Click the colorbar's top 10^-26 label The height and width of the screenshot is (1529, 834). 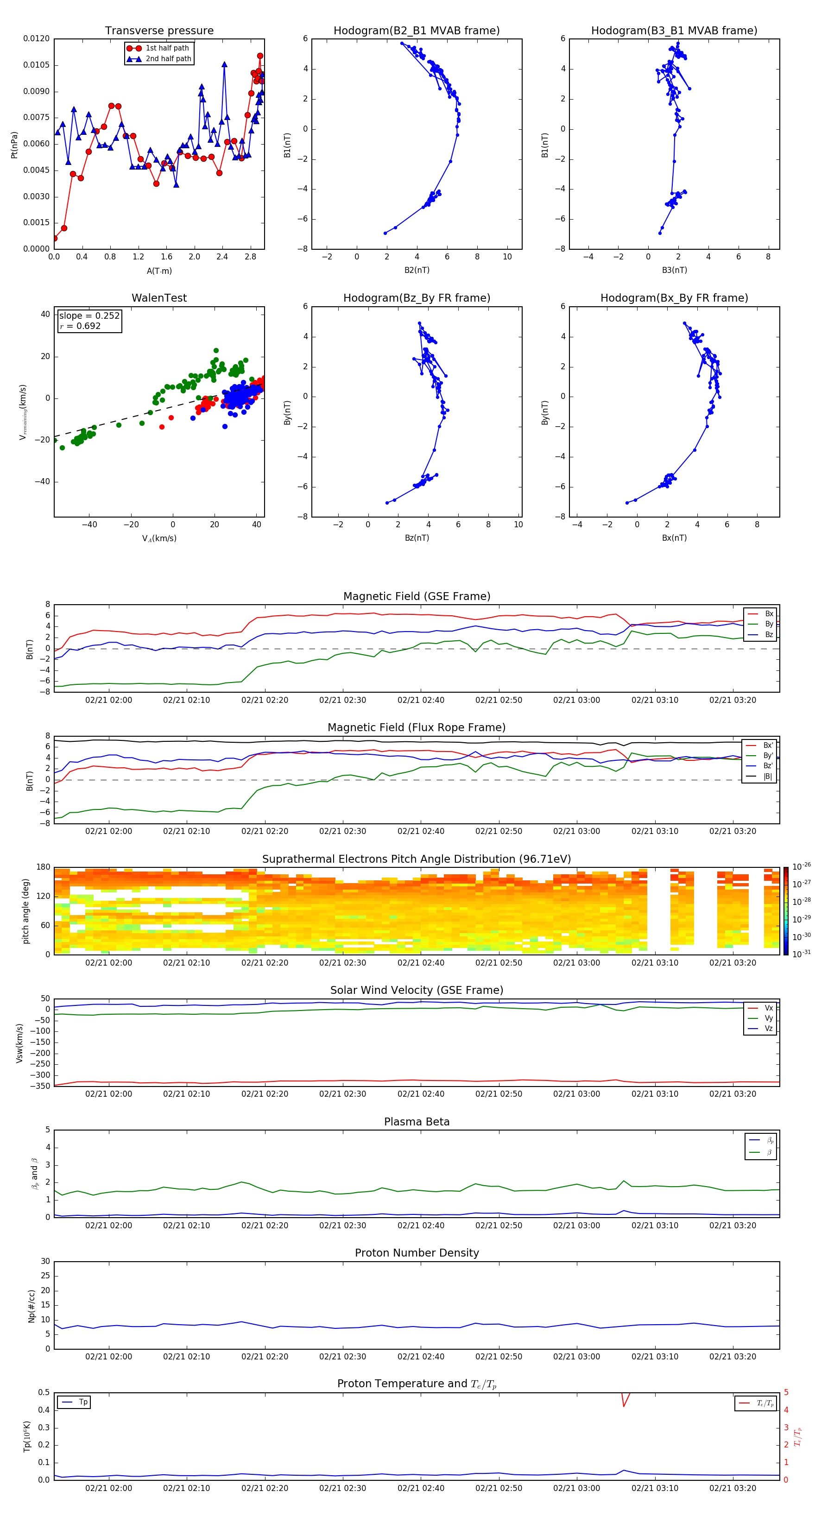[x=802, y=866]
